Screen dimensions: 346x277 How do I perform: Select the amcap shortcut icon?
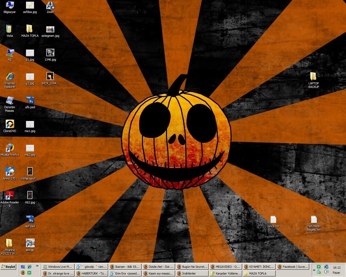pyautogui.click(x=30, y=243)
